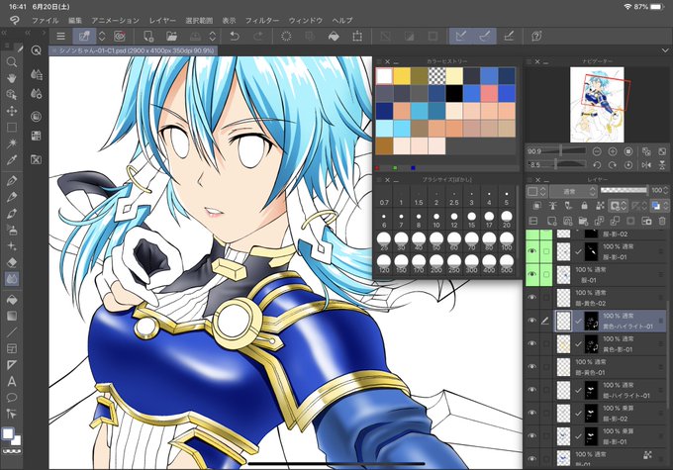Open the layer color dropdown beside the blue squares
673x470 pixels.
click(664, 206)
